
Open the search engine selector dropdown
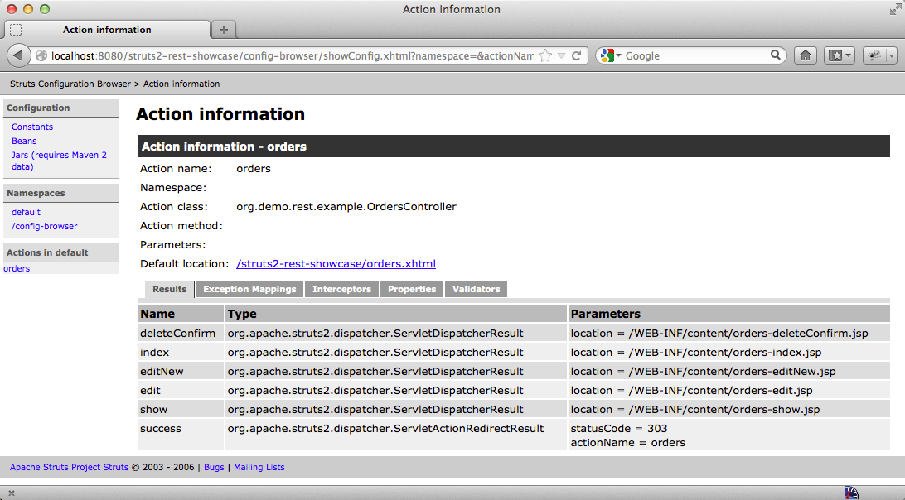(609, 55)
